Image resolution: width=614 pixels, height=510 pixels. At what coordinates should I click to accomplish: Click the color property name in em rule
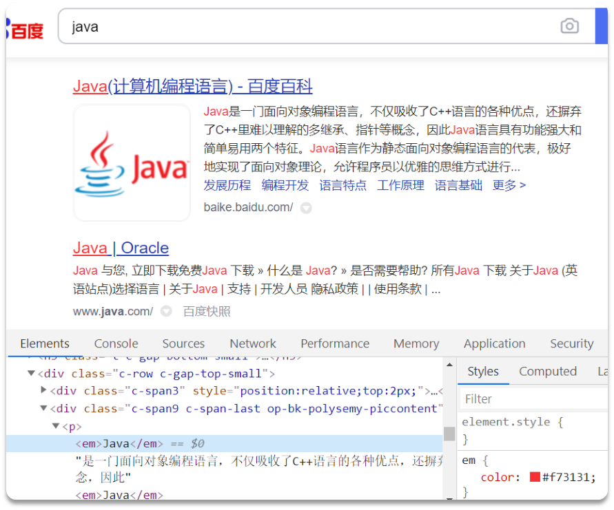(498, 477)
